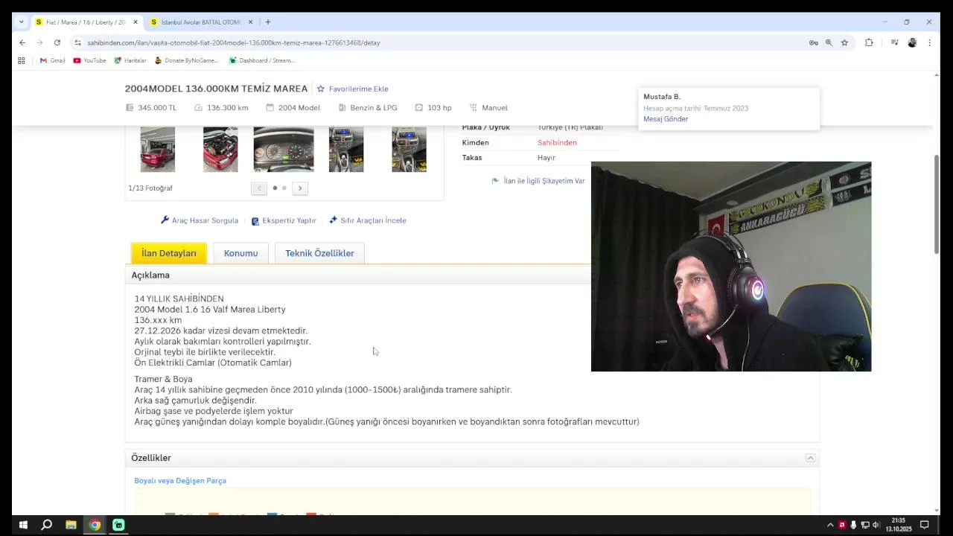Click the Manuel transmission text

click(494, 108)
